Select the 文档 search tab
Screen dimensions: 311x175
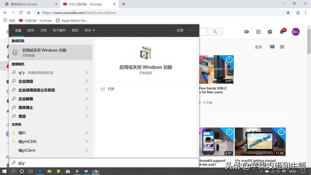click(43, 30)
